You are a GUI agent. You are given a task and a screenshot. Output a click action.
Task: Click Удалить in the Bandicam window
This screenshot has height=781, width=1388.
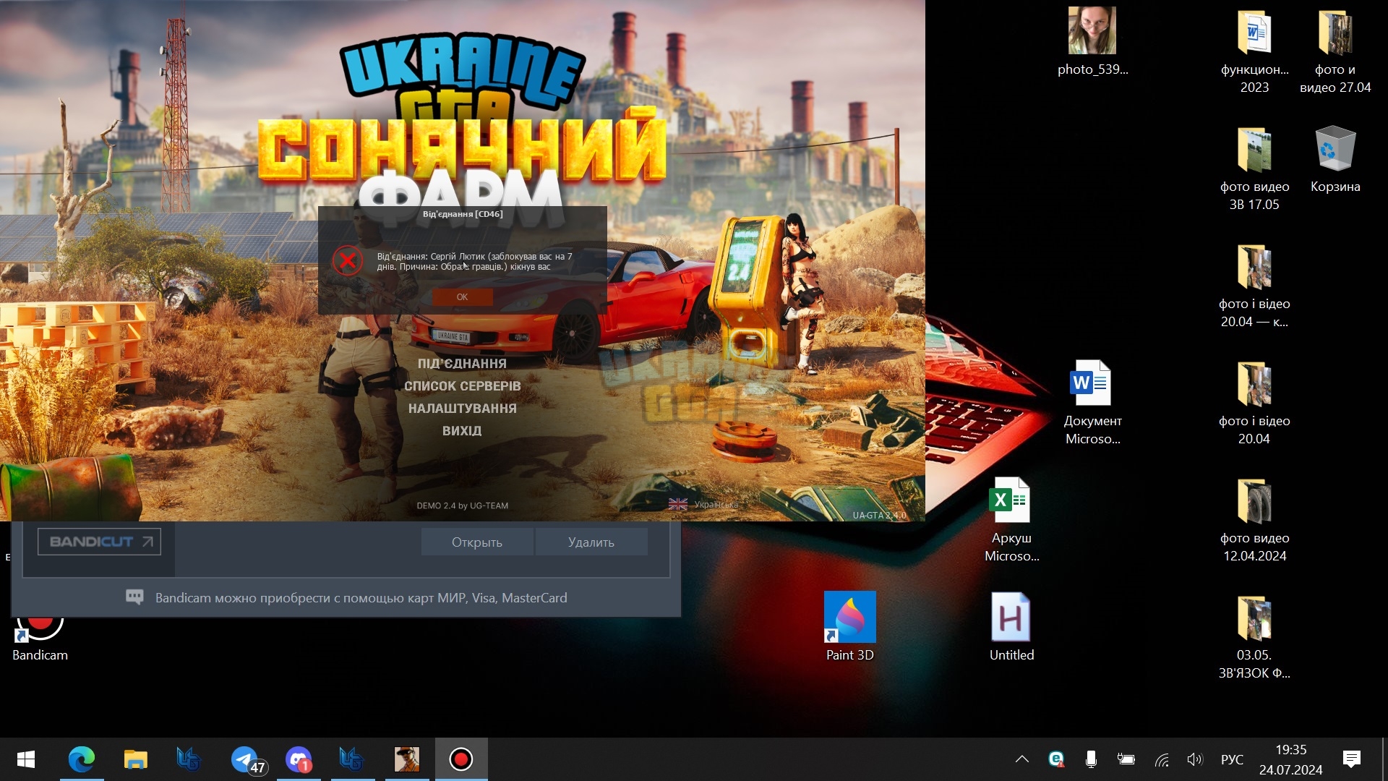point(591,542)
